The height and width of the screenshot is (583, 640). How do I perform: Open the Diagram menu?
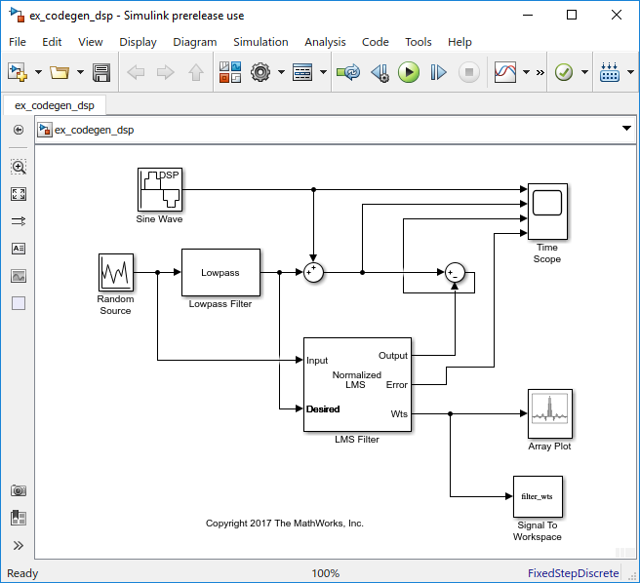195,42
